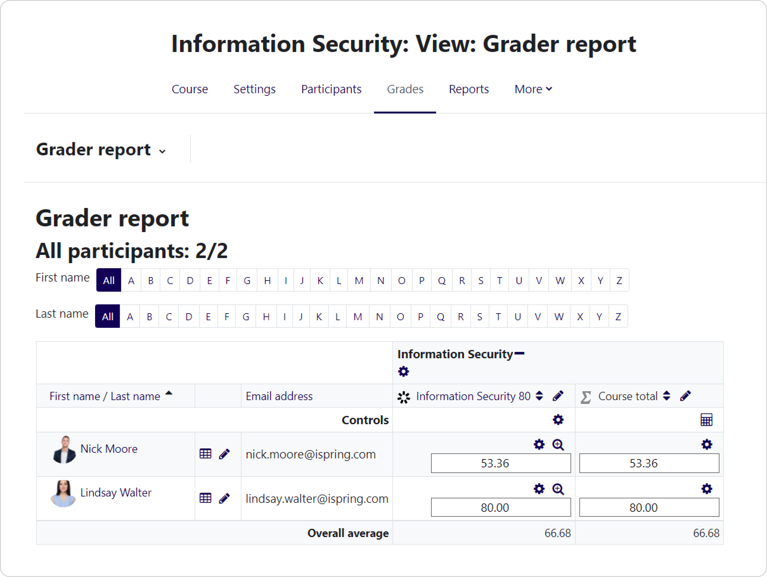Filter first name by letter M
767x577 pixels.
point(359,280)
